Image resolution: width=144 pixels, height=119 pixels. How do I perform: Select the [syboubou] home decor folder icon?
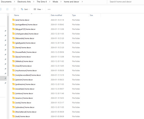tap(14, 107)
